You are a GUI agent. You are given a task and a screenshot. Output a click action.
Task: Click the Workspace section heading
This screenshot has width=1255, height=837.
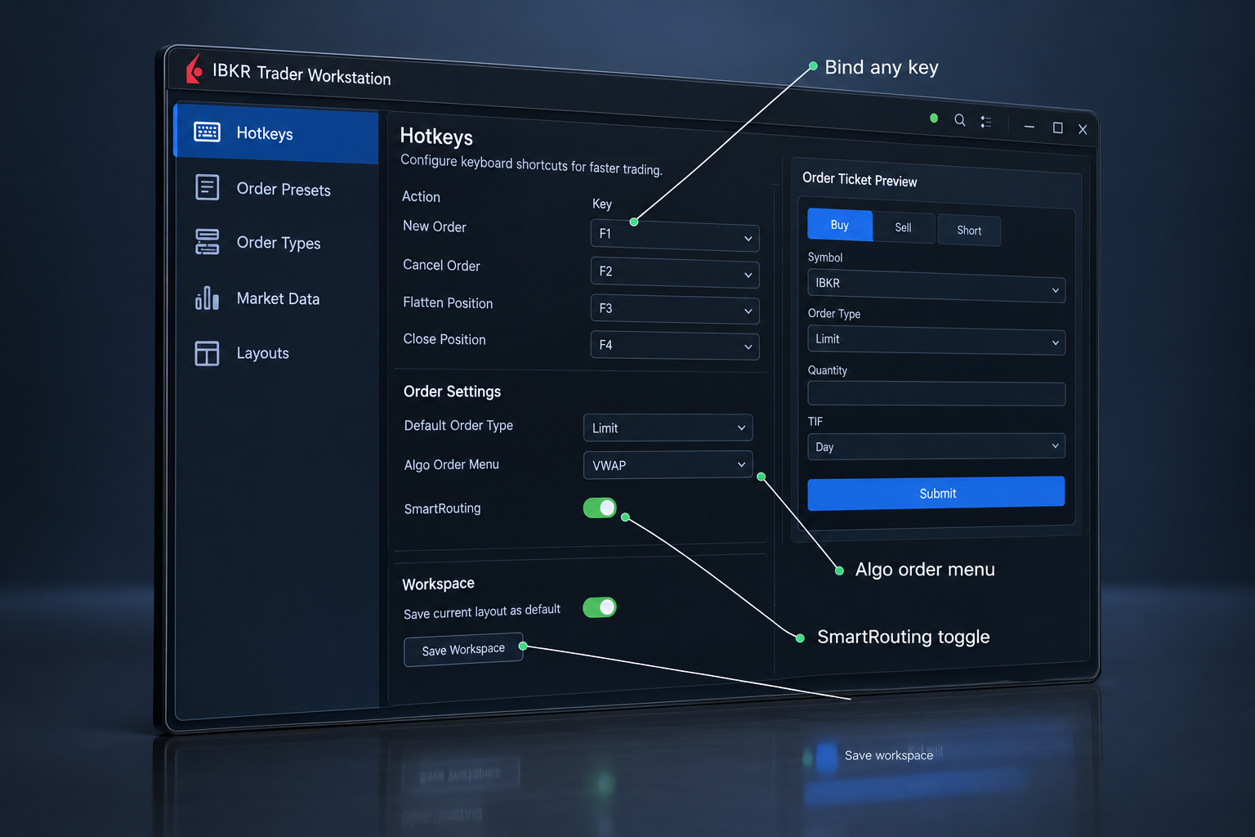click(438, 584)
